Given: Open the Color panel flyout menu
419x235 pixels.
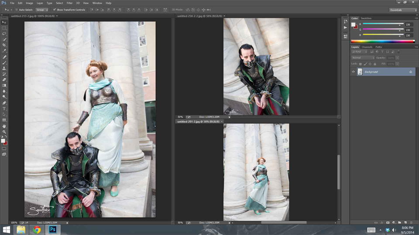Looking at the screenshot, I should tap(416, 18).
